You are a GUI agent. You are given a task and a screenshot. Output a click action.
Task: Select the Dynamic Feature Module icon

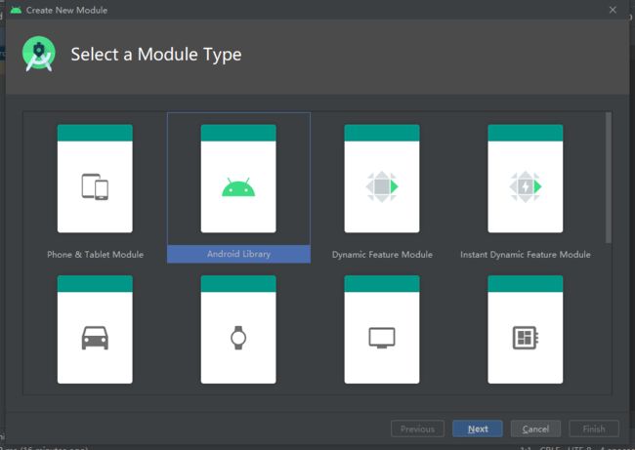382,179
